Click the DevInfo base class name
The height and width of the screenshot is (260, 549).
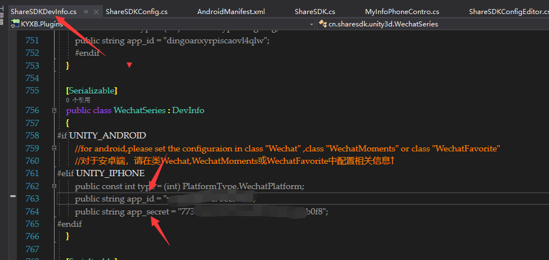click(x=188, y=110)
